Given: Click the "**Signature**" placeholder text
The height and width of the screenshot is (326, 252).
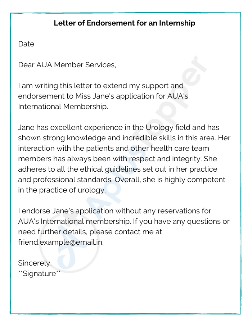Looking at the screenshot, I should tap(39, 273).
